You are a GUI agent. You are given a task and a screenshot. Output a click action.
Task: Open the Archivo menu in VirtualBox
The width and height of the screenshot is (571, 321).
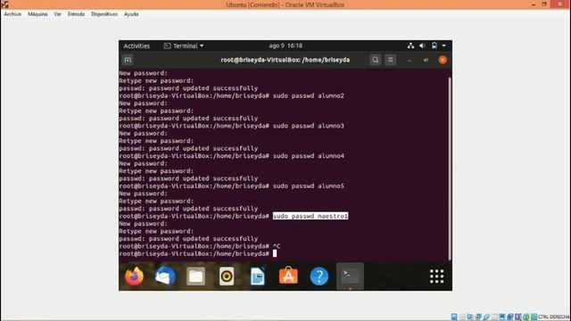12,14
